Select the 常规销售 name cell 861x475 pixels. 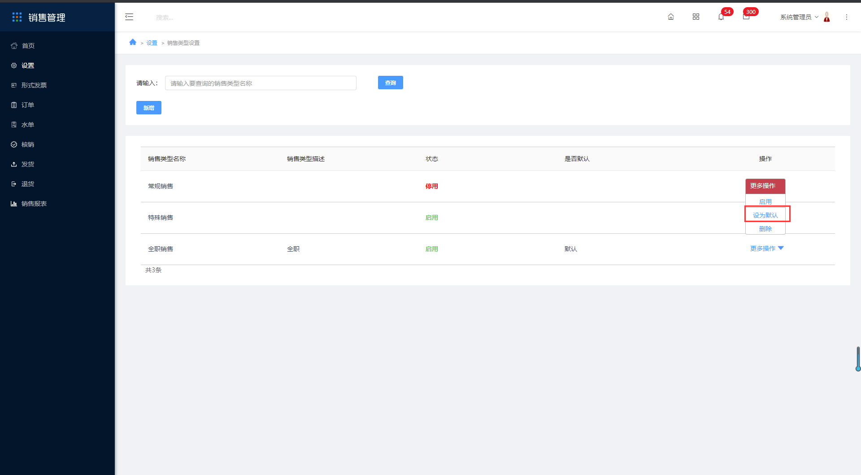coord(161,186)
